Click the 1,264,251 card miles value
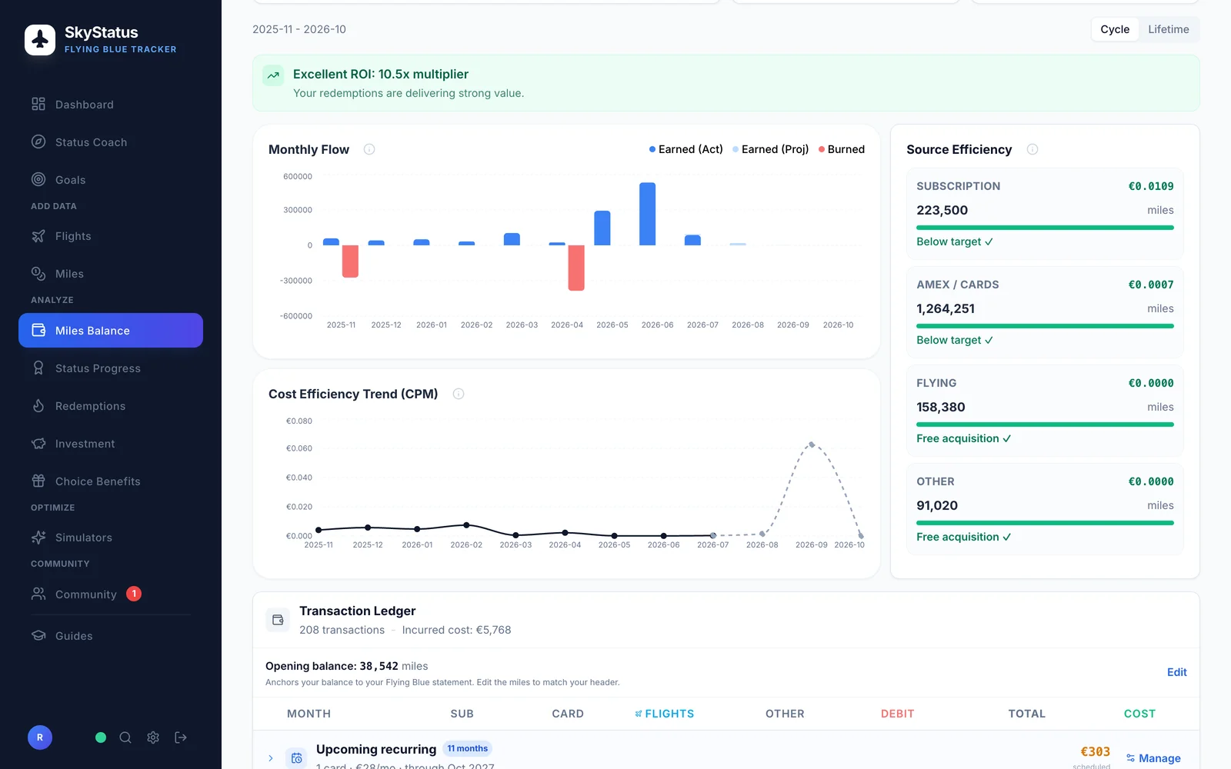Image resolution: width=1231 pixels, height=769 pixels. (946, 308)
